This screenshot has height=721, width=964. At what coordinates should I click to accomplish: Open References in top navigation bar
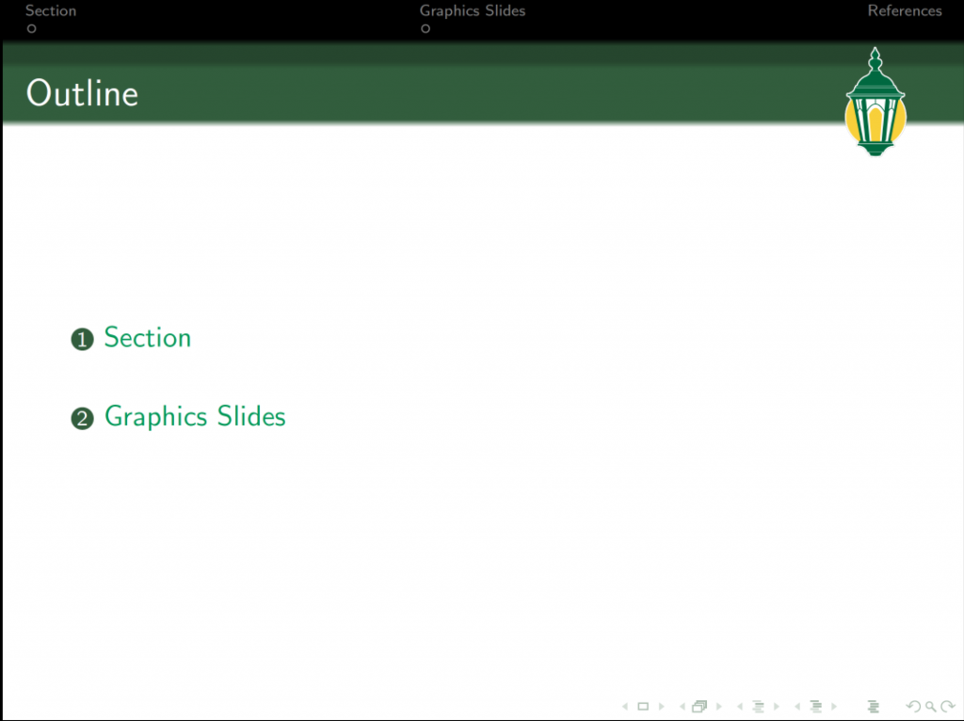[905, 10]
